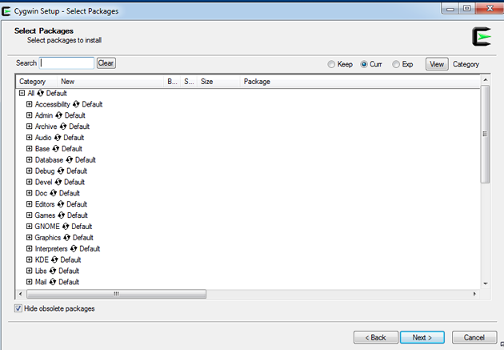Expand the Accessibility category

tap(30, 104)
